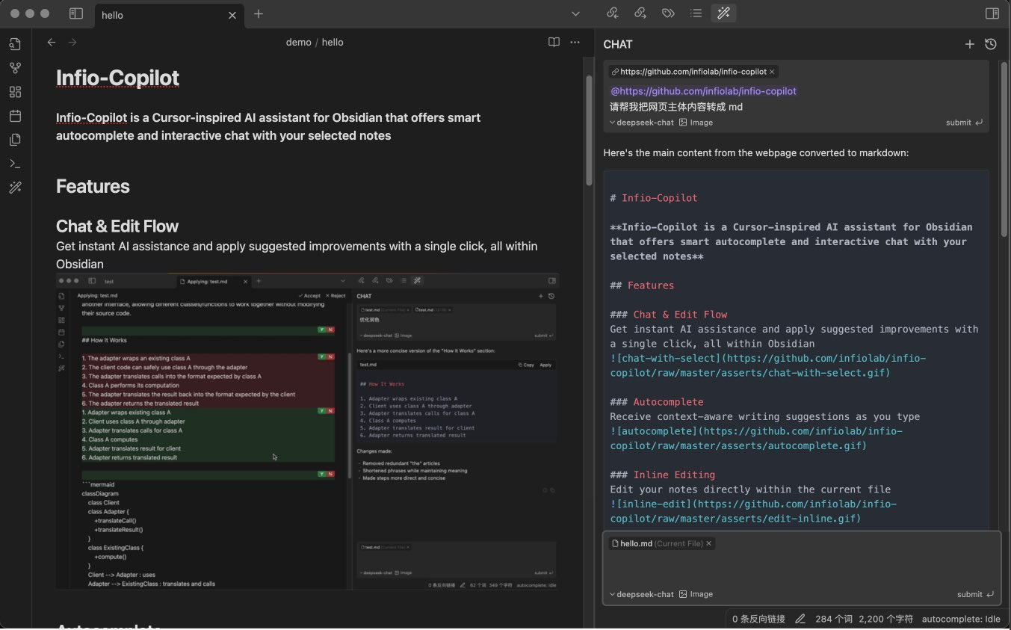
Task: Open deepseek-chat model dropdown in top message
Action: 641,123
